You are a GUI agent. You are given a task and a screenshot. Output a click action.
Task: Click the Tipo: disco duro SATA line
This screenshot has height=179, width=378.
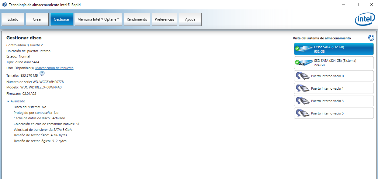pos(23,62)
